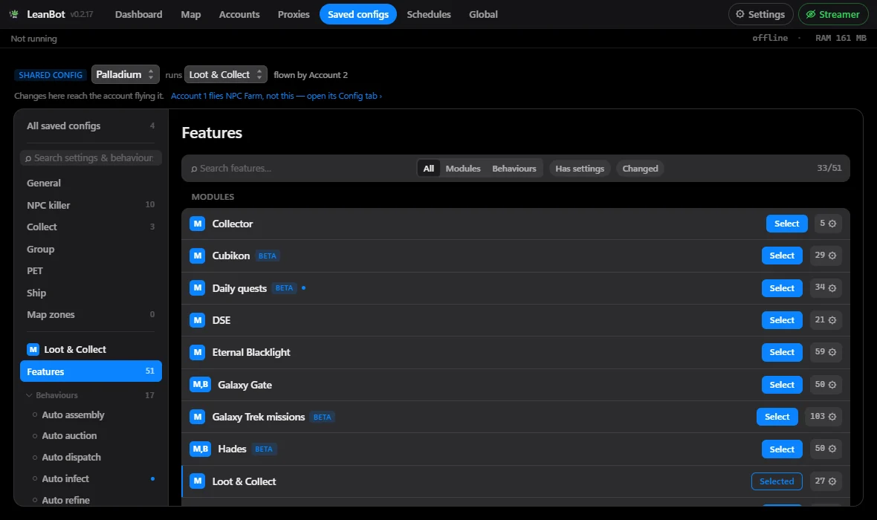Click the M,B badge beside Galaxy Gate
877x520 pixels.
point(200,385)
